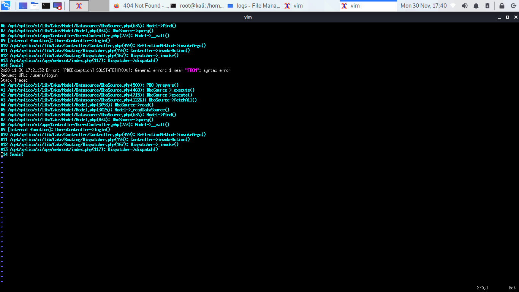Switch to the second empty workspace
This screenshot has height=292, width=519.
click(x=99, y=6)
